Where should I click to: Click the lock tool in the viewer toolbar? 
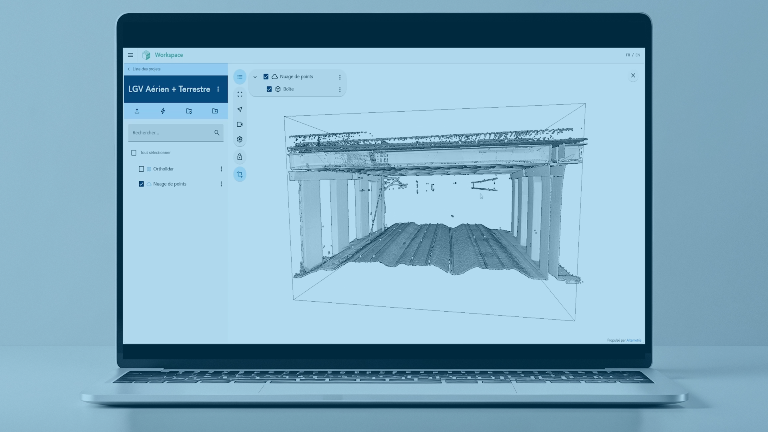click(x=240, y=157)
